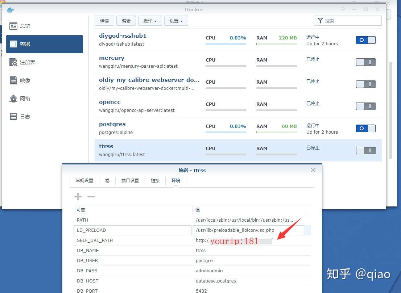Click the 详情 details button
Screen dimensions: 401x293
pyautogui.click(x=104, y=21)
